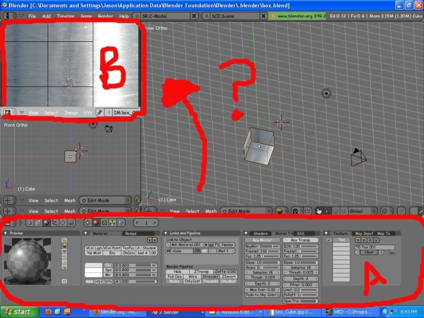Switch to the Script context icon

coord(38,223)
